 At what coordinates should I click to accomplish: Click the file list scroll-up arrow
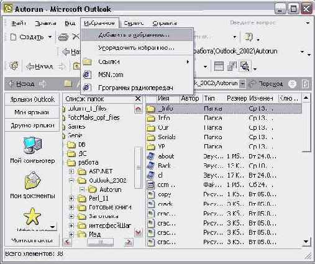(x=306, y=98)
